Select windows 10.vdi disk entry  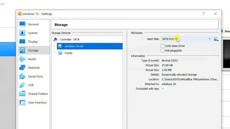[89, 46]
